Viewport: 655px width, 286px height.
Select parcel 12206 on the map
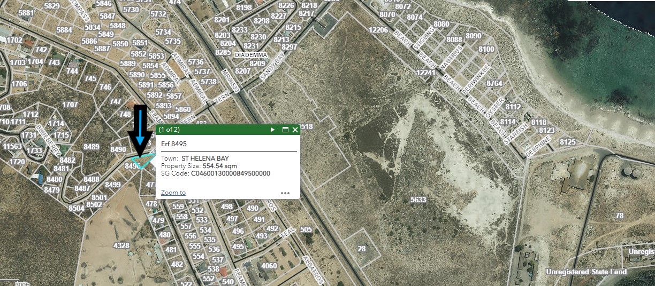point(378,30)
